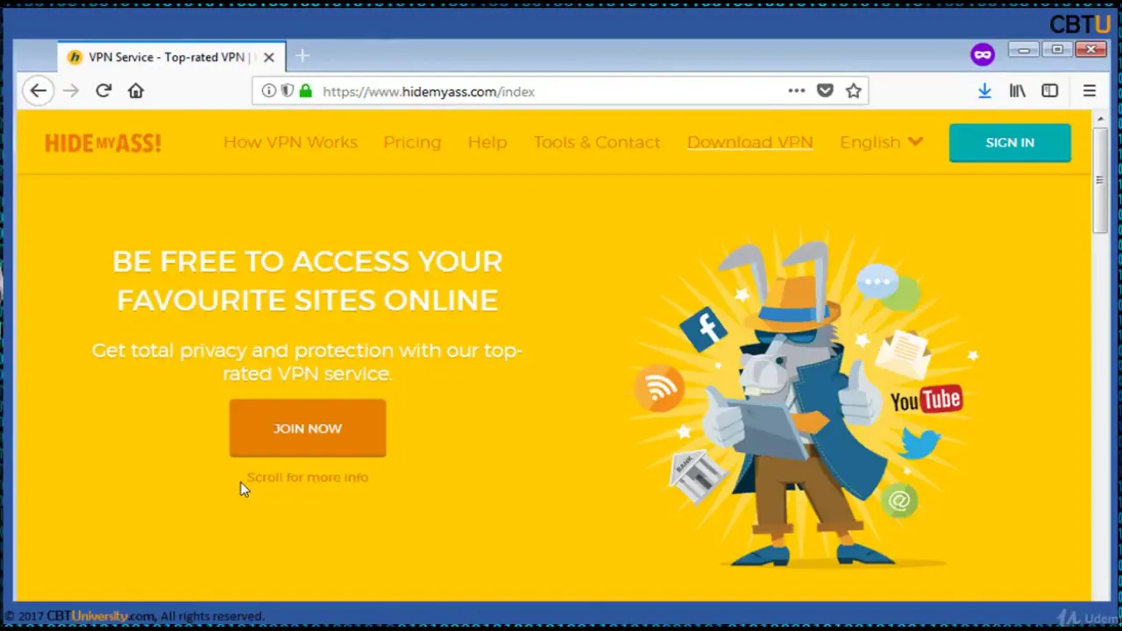Screen dimensions: 1122x631
Task: Open the Firefox hamburger menu
Action: click(x=1090, y=90)
